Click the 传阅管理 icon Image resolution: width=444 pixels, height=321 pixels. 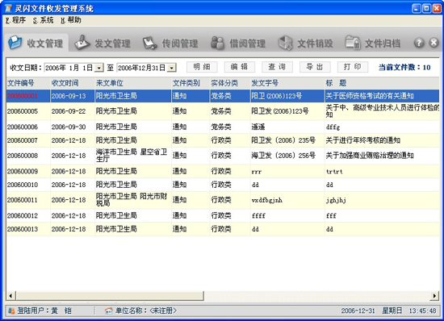[x=150, y=43]
